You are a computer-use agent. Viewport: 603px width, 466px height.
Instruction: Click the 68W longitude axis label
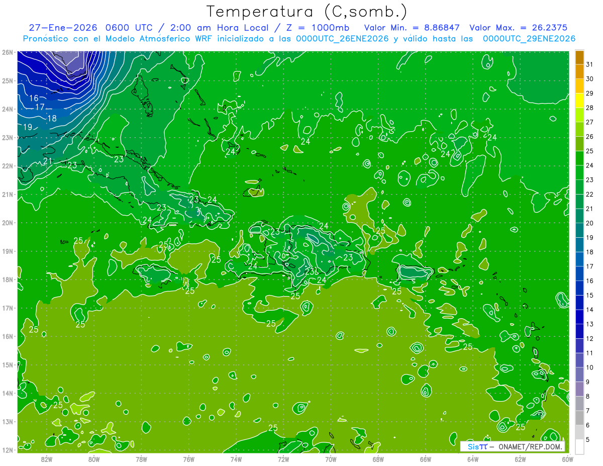point(378,459)
